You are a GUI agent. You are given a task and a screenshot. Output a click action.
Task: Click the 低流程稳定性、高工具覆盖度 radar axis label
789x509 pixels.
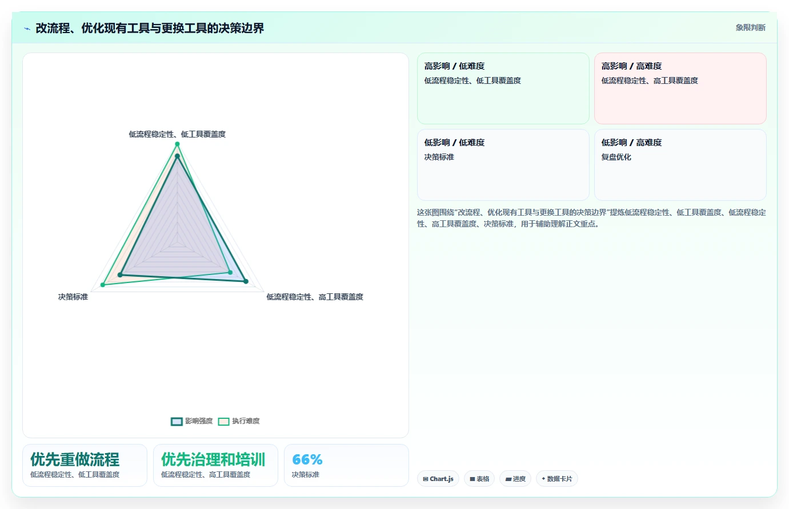[x=315, y=297]
